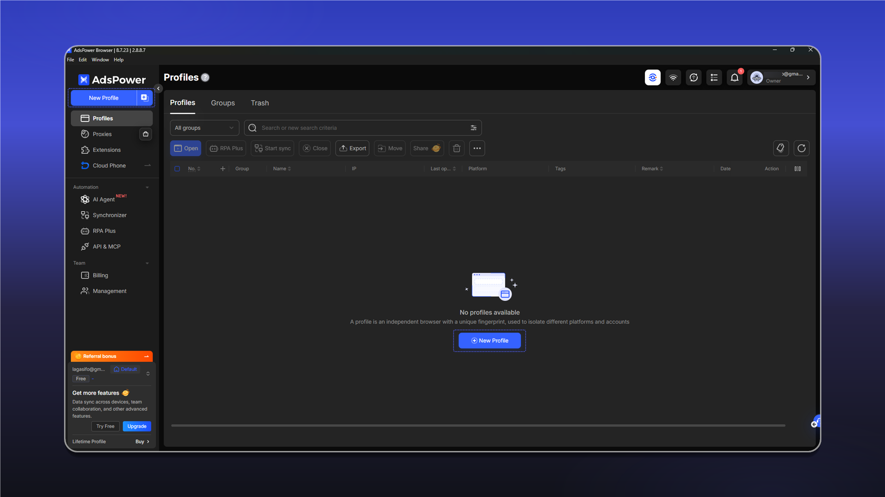
Task: Open Billing in the sidebar
Action: point(112,275)
